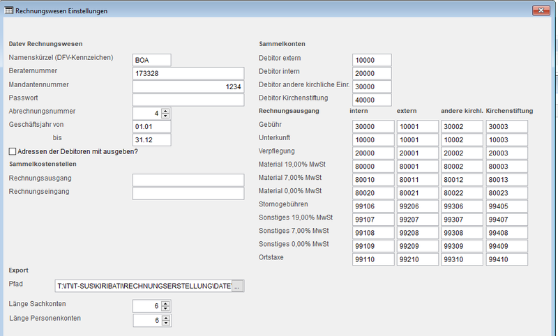Click Verpflegung intern field 20000
The width and height of the screenshot is (558, 336).
click(373, 153)
